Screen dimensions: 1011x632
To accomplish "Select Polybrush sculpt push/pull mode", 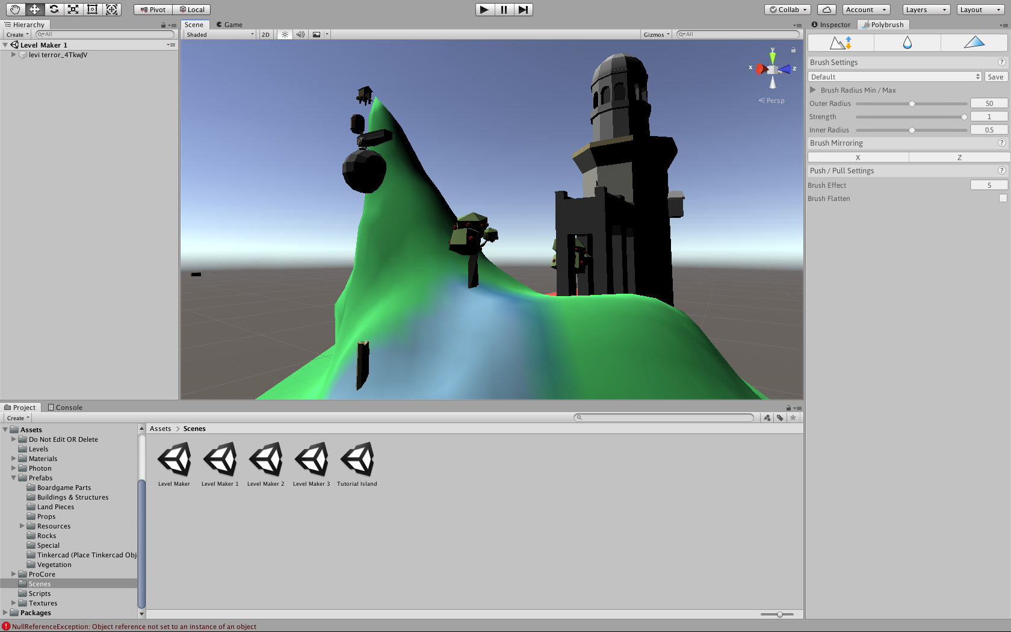I will [x=841, y=43].
